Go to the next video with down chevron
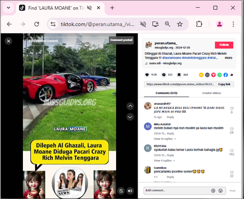This screenshot has height=199, width=244. click(x=130, y=117)
